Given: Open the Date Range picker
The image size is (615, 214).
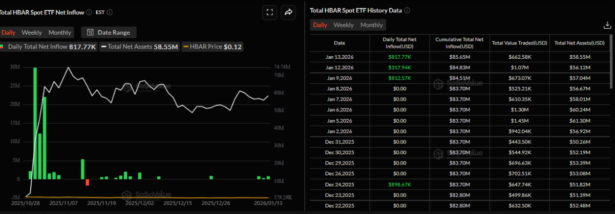Looking at the screenshot, I should coord(109,33).
